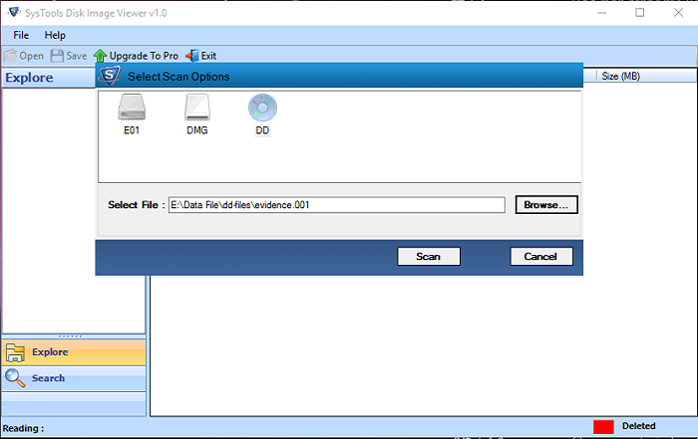Open the File menu
This screenshot has height=439, width=698.
[21, 35]
